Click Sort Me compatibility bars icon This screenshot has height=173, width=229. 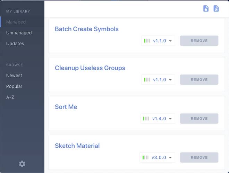(x=146, y=119)
